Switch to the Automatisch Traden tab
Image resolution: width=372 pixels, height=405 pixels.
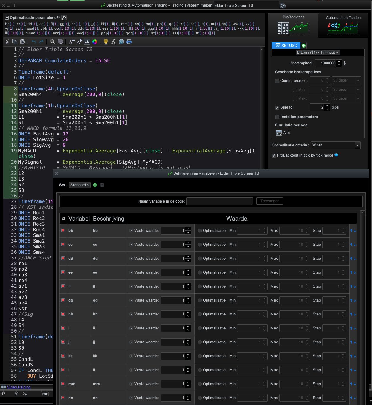[343, 25]
